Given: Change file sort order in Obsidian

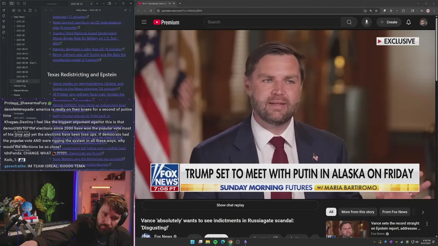Looking at the screenshot, I should [x=24, y=10].
